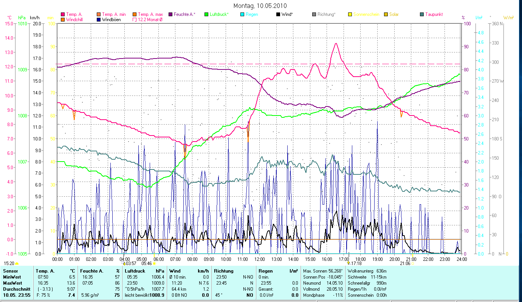Click the Taupunkt legend label

point(434,14)
